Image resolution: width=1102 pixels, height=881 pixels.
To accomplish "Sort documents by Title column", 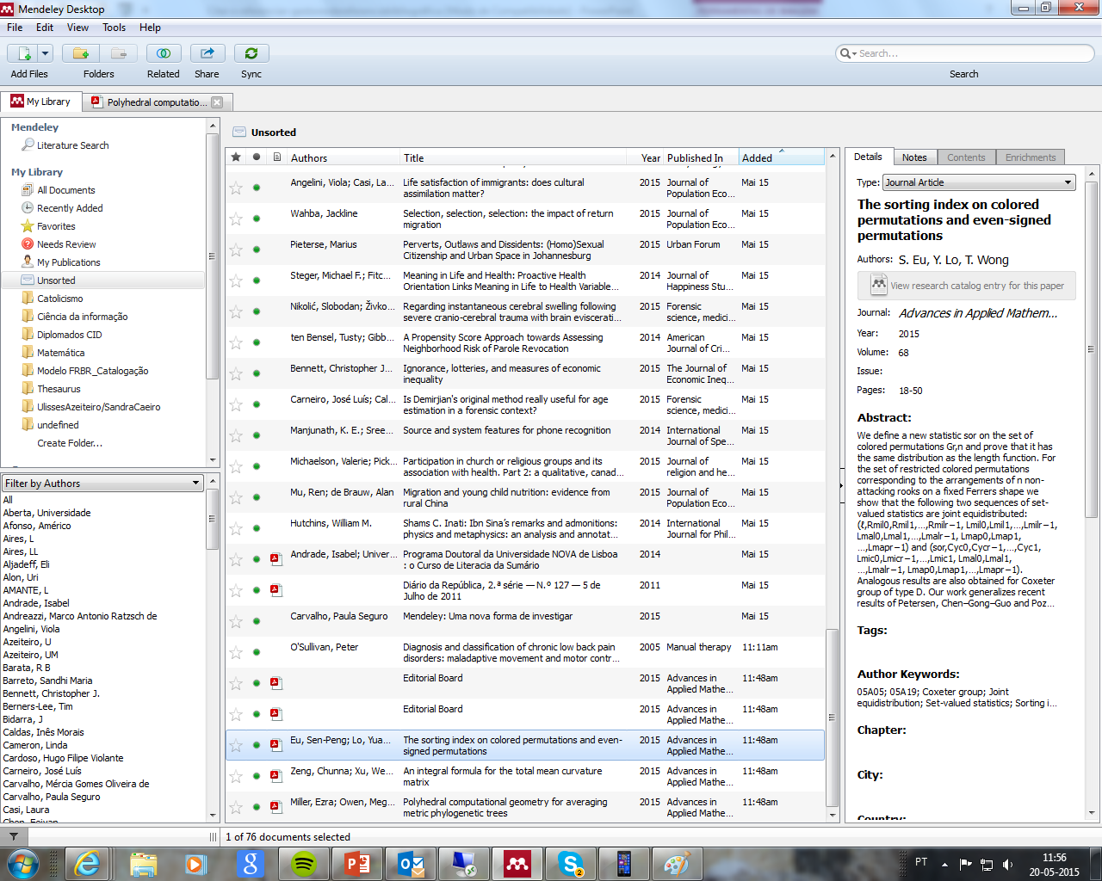I will 514,157.
